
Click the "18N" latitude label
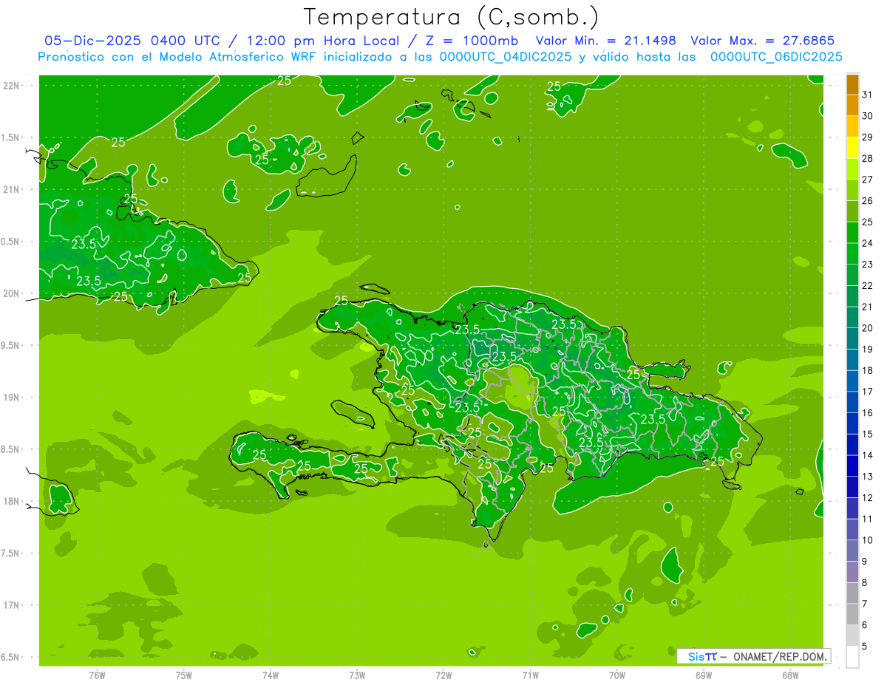pos(12,501)
